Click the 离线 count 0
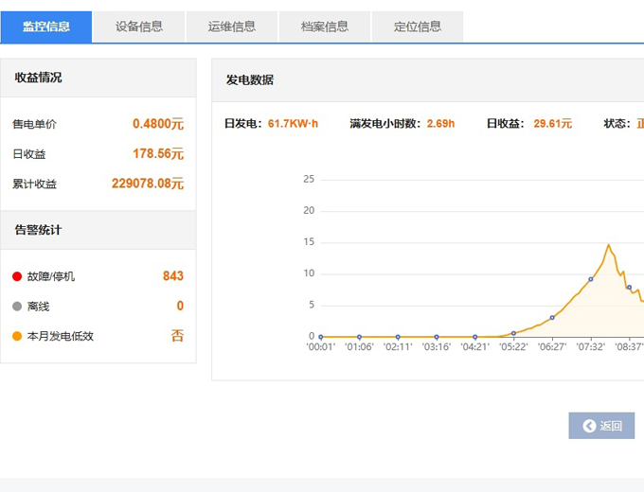The image size is (644, 492). tap(180, 306)
